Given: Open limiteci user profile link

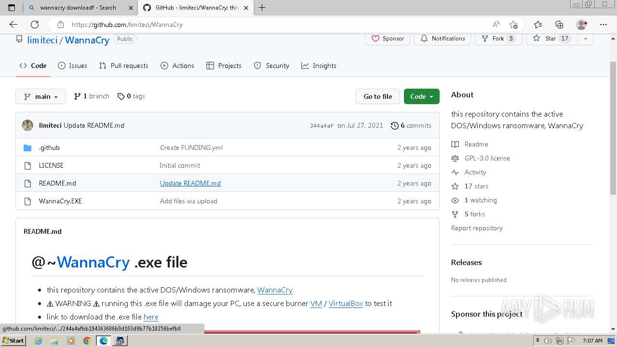Looking at the screenshot, I should click(42, 40).
